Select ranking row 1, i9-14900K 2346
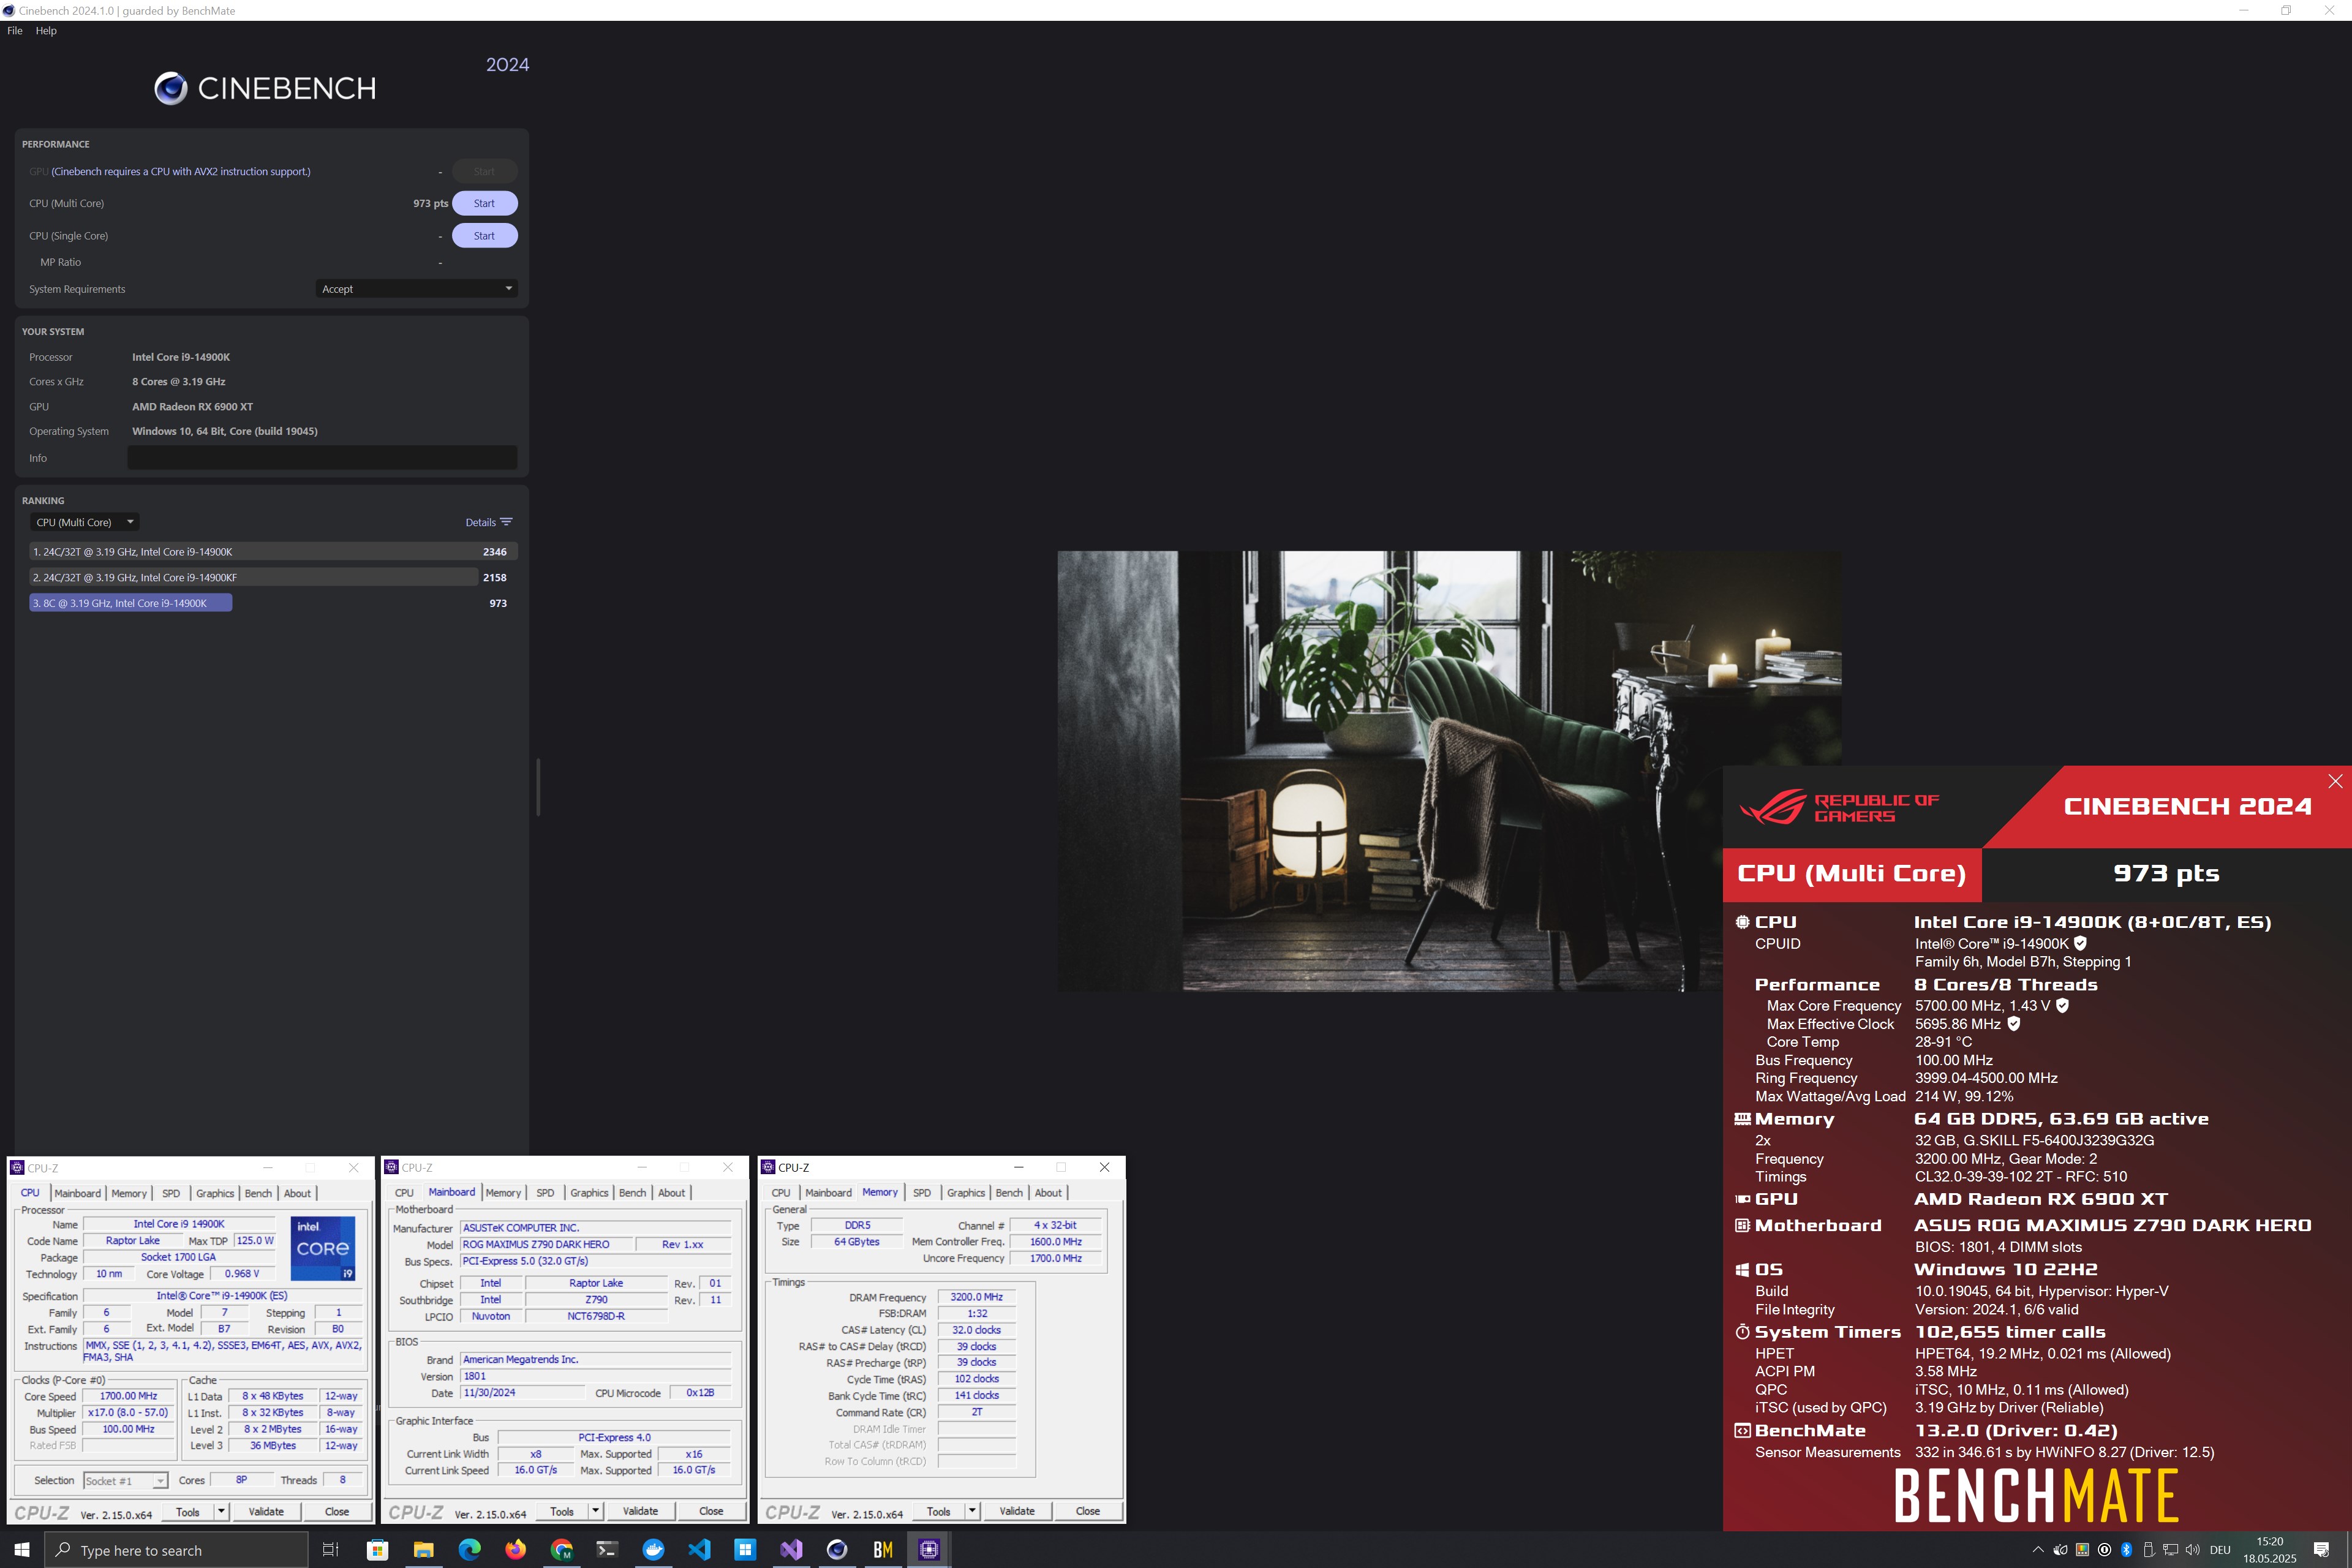Screen dimensions: 2352x1568 pyautogui.click(x=273, y=552)
